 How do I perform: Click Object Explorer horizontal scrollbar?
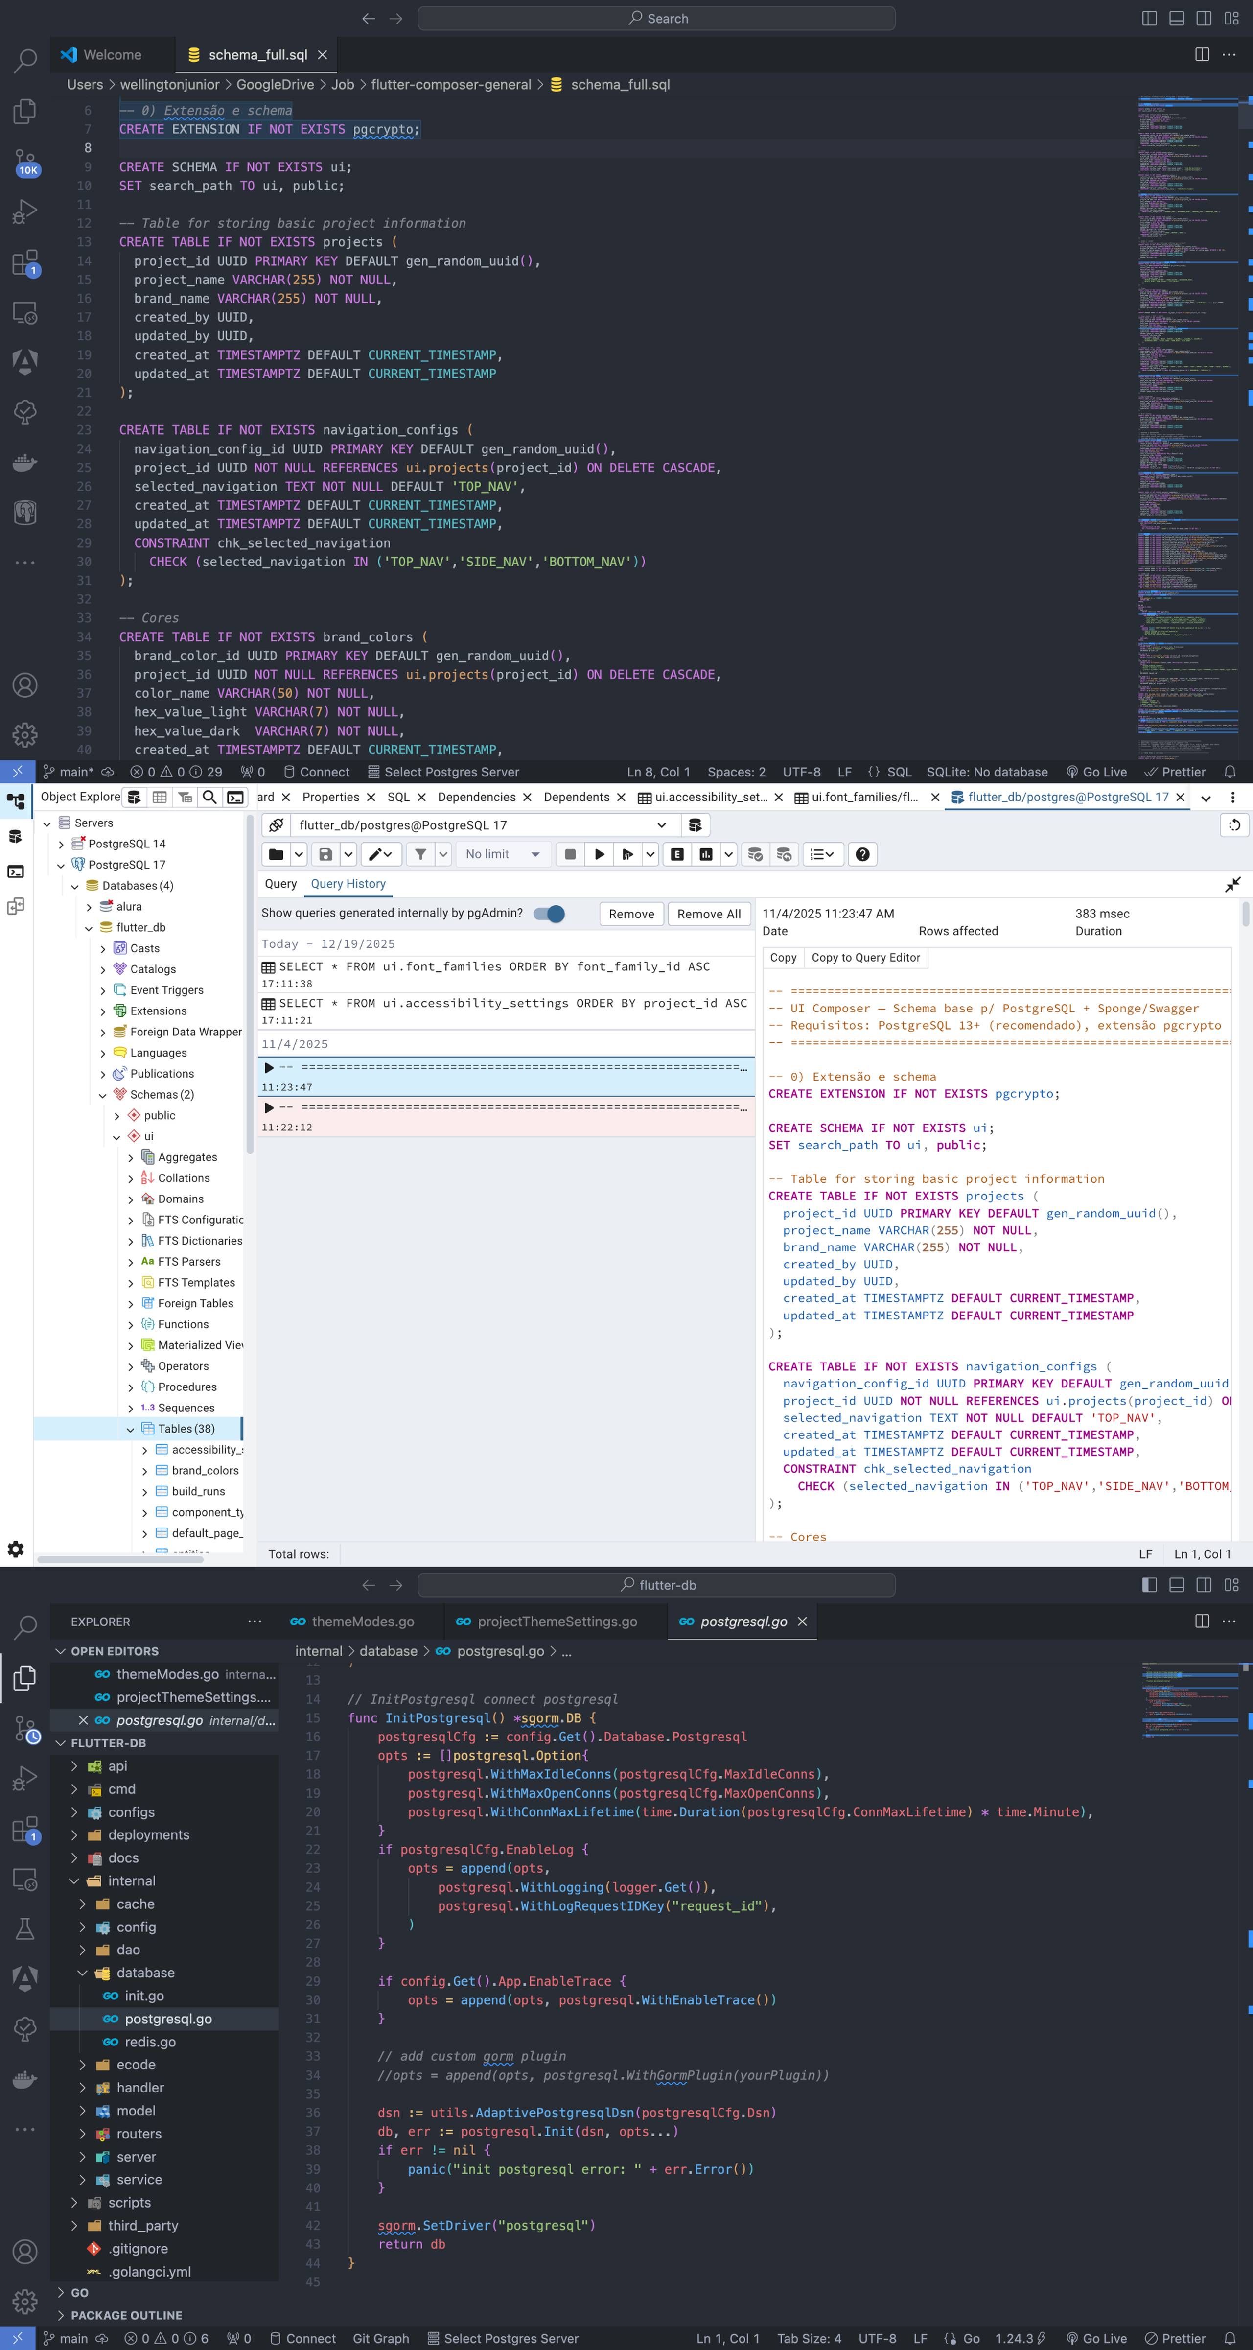[x=120, y=1559]
